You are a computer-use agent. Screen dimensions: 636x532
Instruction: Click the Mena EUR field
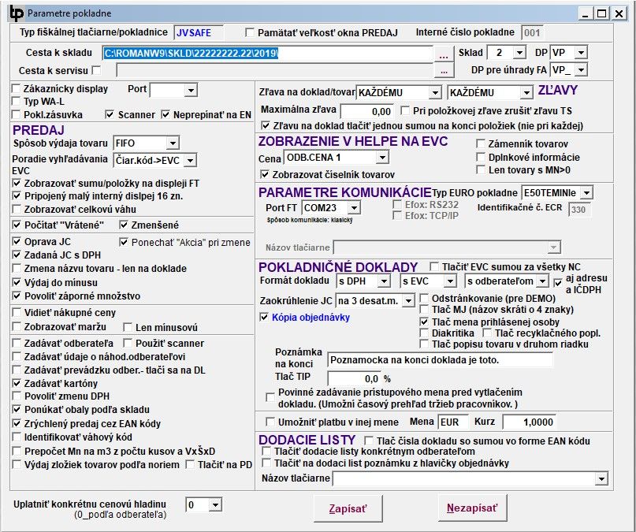tap(453, 422)
